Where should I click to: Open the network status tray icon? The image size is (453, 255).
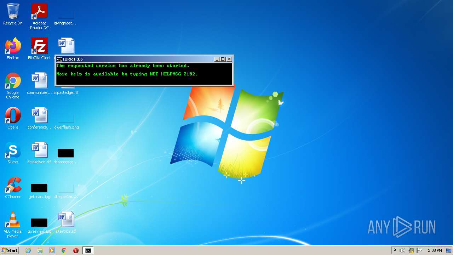(x=411, y=250)
